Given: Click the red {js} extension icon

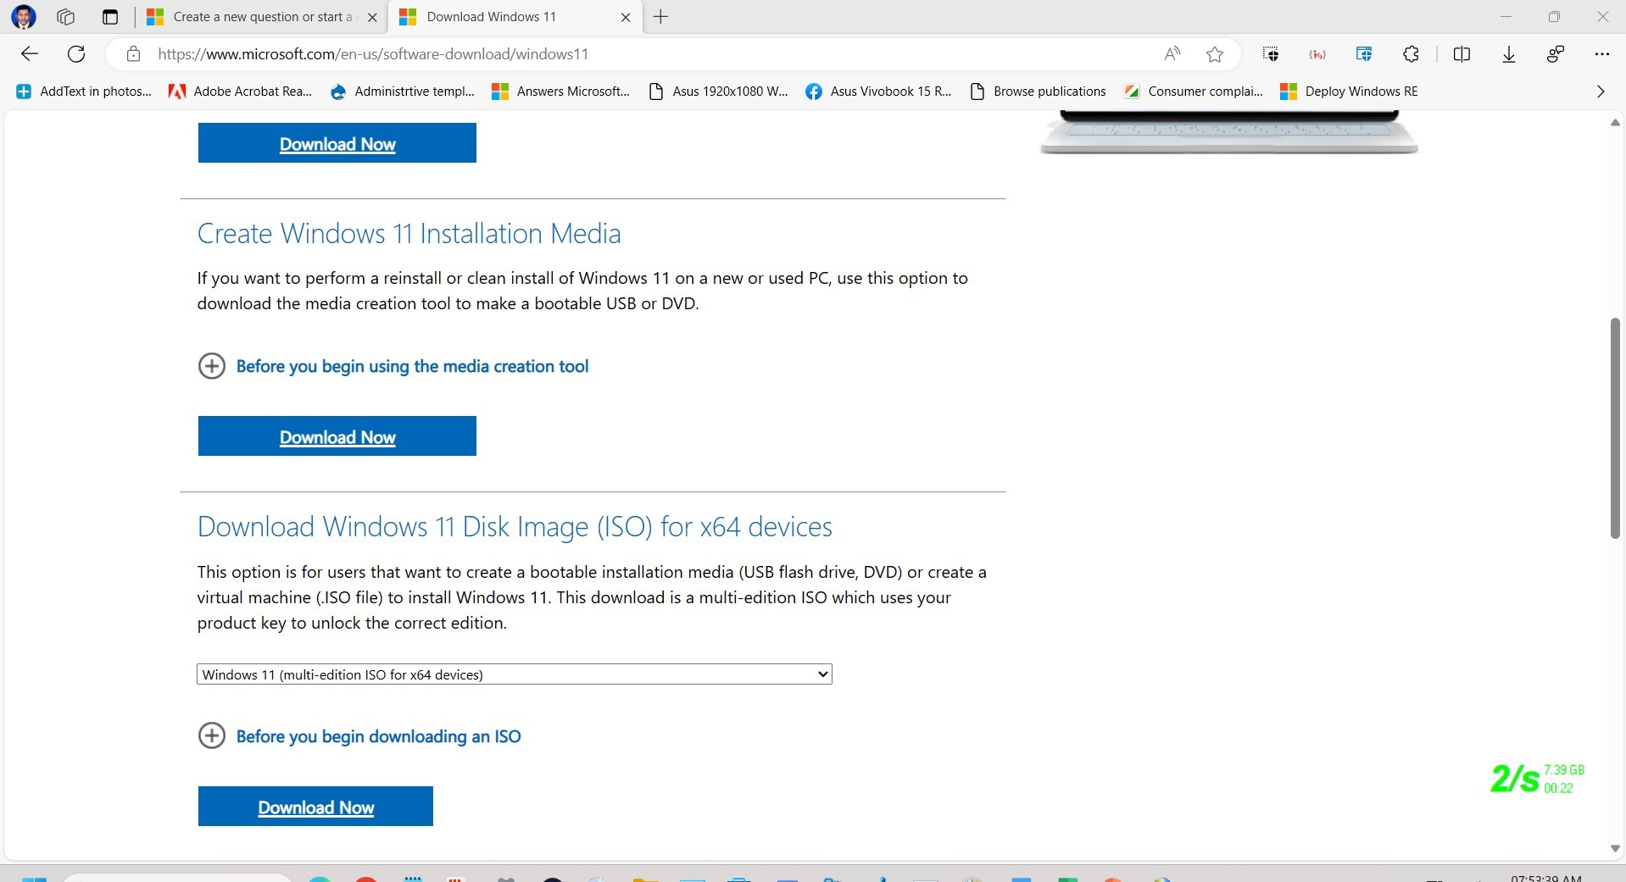Looking at the screenshot, I should 1317,54.
